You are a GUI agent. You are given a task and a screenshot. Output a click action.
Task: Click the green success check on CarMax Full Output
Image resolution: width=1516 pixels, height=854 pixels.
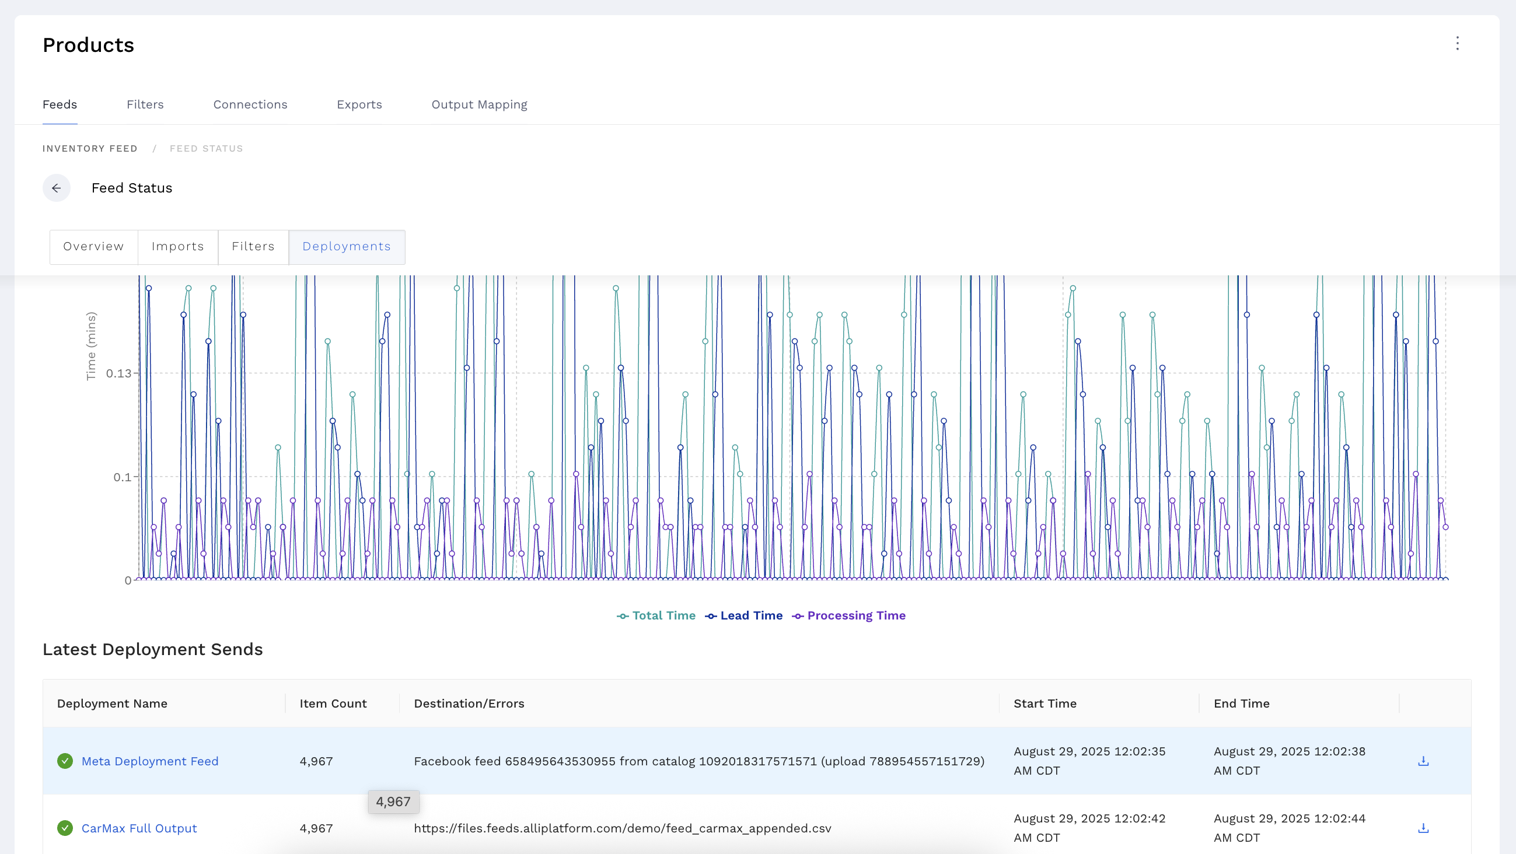tap(65, 828)
